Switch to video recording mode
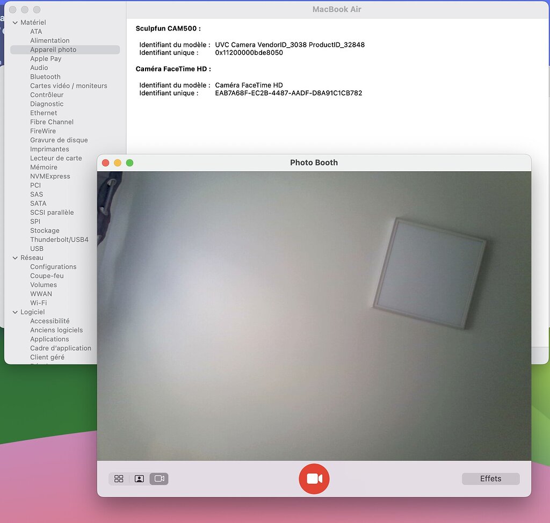Viewport: 550px width, 523px height. [x=159, y=478]
